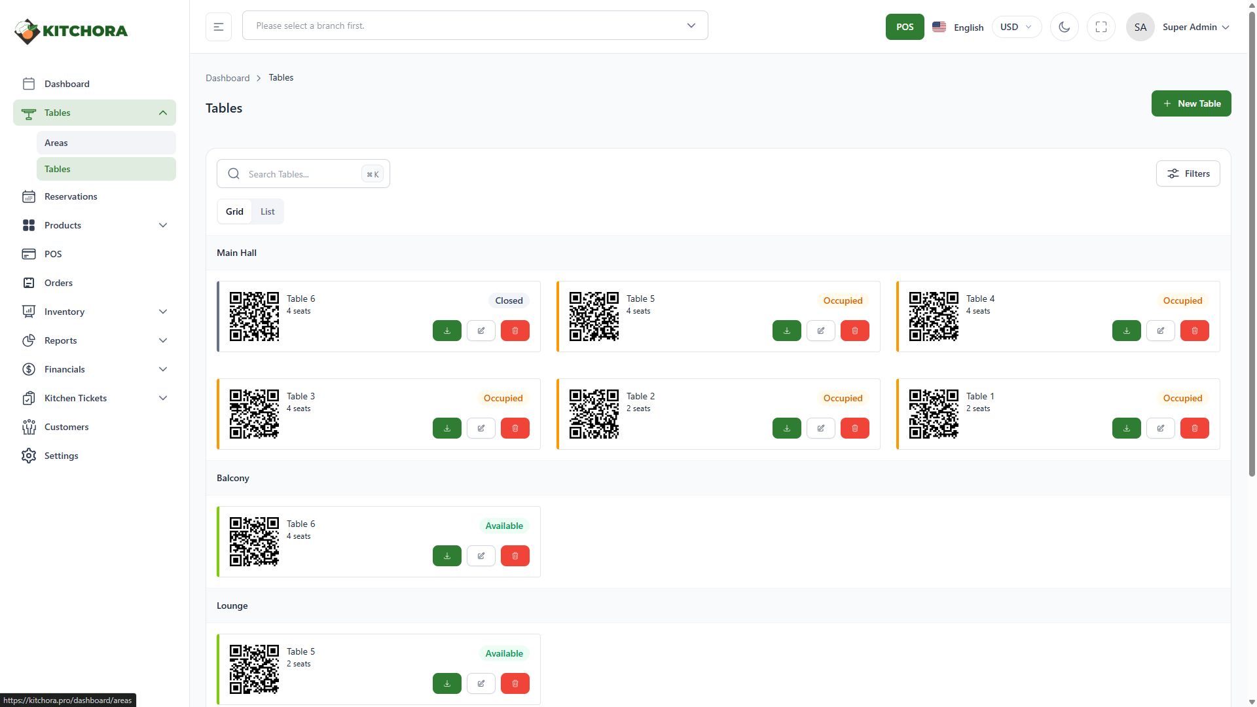
Task: Download QR code for Lounge Table 5
Action: tap(446, 683)
